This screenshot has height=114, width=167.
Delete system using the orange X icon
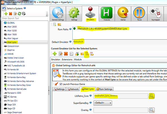(11, 14)
